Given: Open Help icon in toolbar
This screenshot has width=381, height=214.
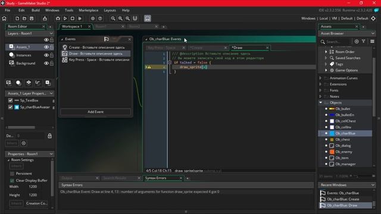Looking at the screenshot, I should [x=100, y=18].
